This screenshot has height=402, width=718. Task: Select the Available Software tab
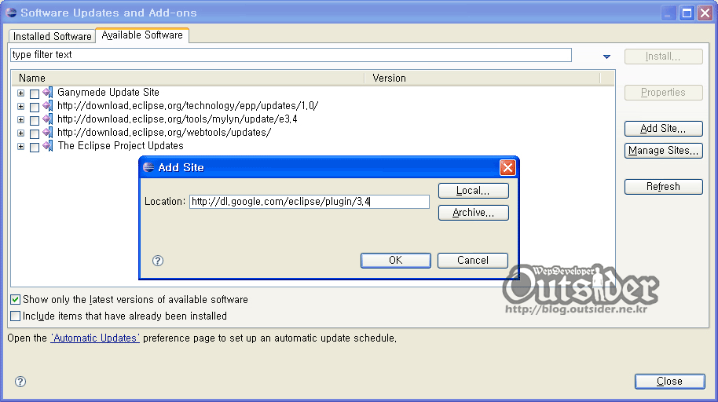(142, 35)
